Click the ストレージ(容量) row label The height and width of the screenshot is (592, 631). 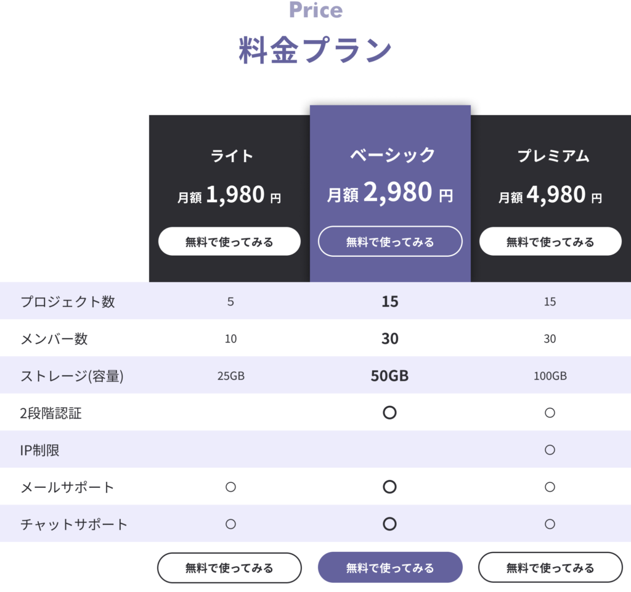click(x=72, y=376)
